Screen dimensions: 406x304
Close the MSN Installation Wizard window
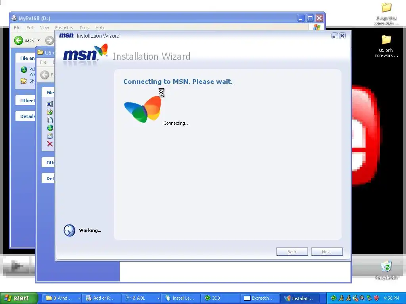pos(342,36)
